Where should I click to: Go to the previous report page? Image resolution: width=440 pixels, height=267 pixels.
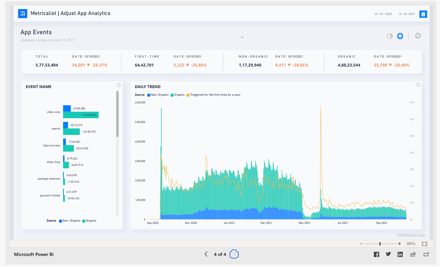click(206, 254)
